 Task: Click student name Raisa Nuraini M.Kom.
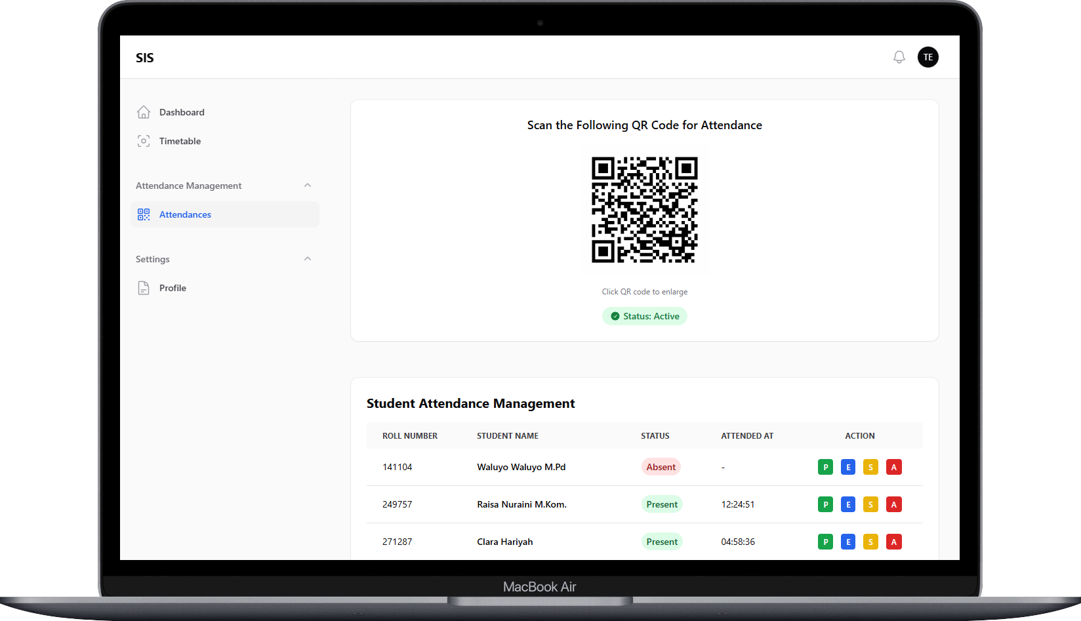pos(522,504)
